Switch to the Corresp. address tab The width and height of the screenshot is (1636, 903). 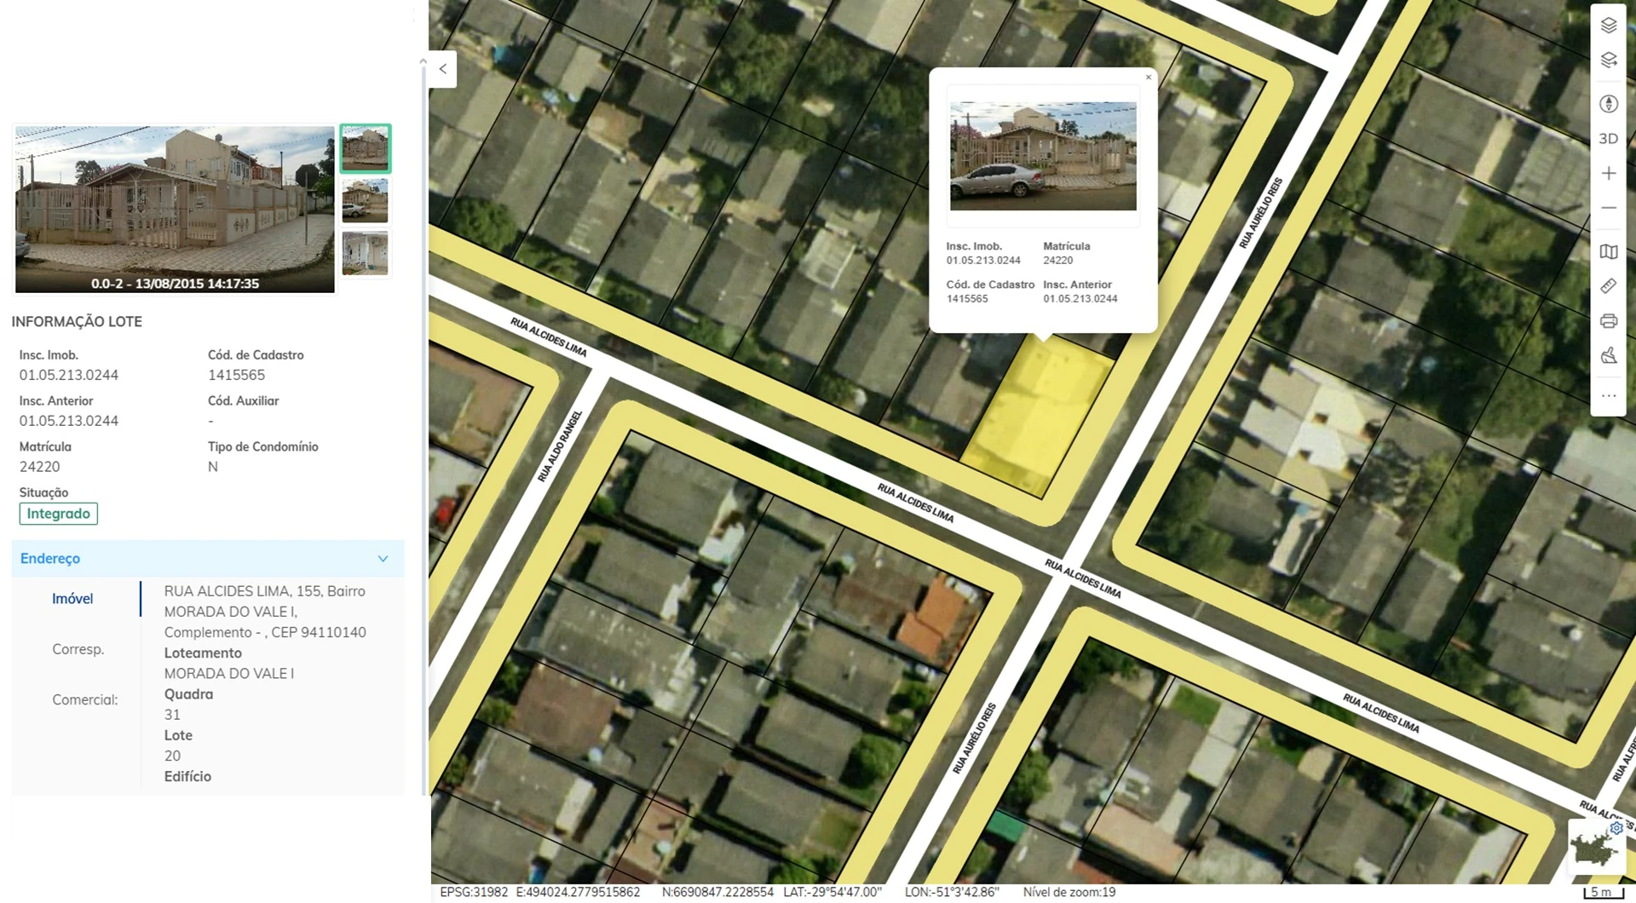pyautogui.click(x=78, y=649)
